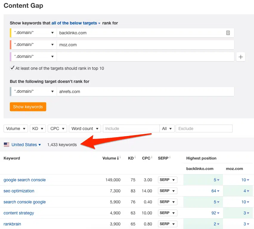Click the United States flag icon
Screen dimensions: 254x229
click(x=6, y=145)
